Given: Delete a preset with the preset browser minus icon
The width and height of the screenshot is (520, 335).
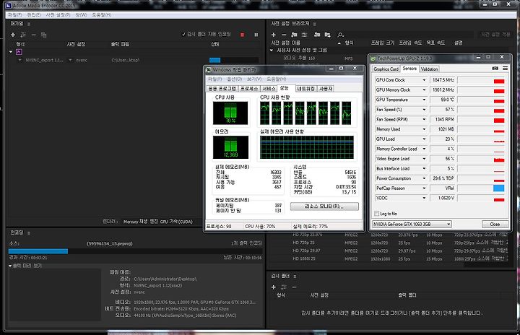Looking at the screenshot, I should (x=284, y=35).
